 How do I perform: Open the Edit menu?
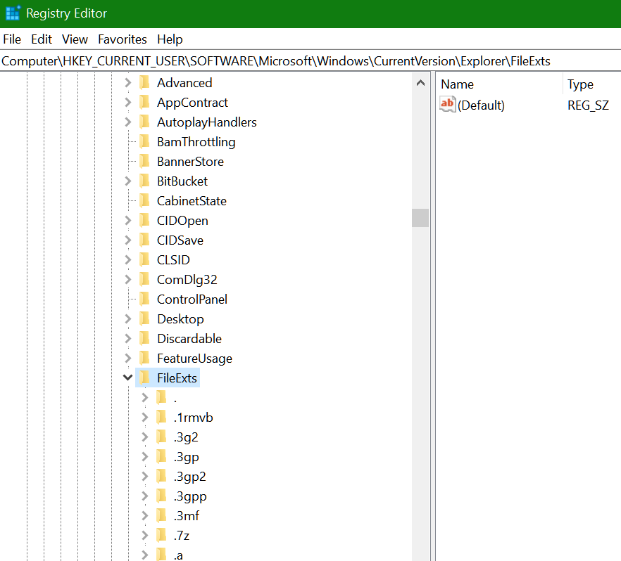tap(42, 39)
